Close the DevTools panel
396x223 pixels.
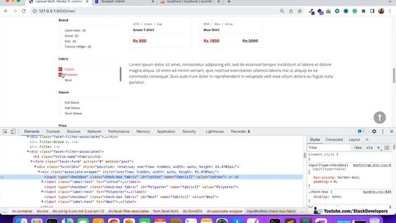(x=392, y=131)
